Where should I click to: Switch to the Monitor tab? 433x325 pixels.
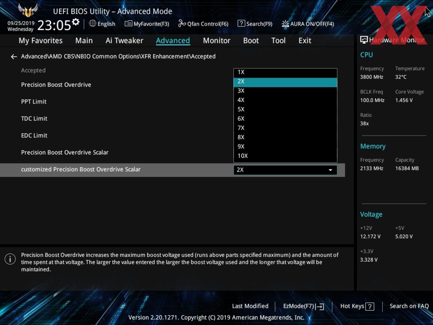pos(216,40)
